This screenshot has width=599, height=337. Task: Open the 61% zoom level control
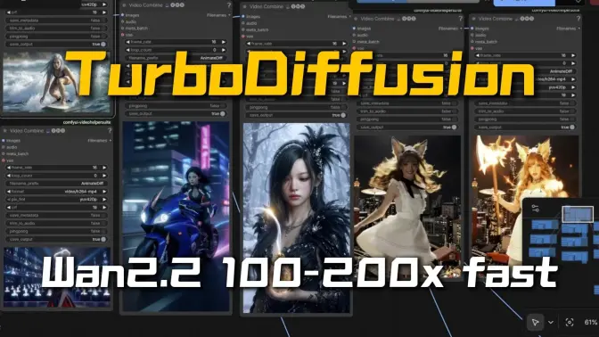591,323
